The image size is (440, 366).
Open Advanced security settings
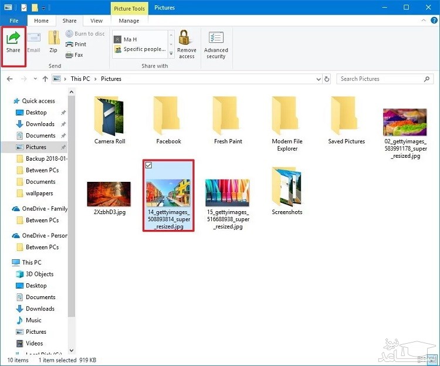point(216,43)
